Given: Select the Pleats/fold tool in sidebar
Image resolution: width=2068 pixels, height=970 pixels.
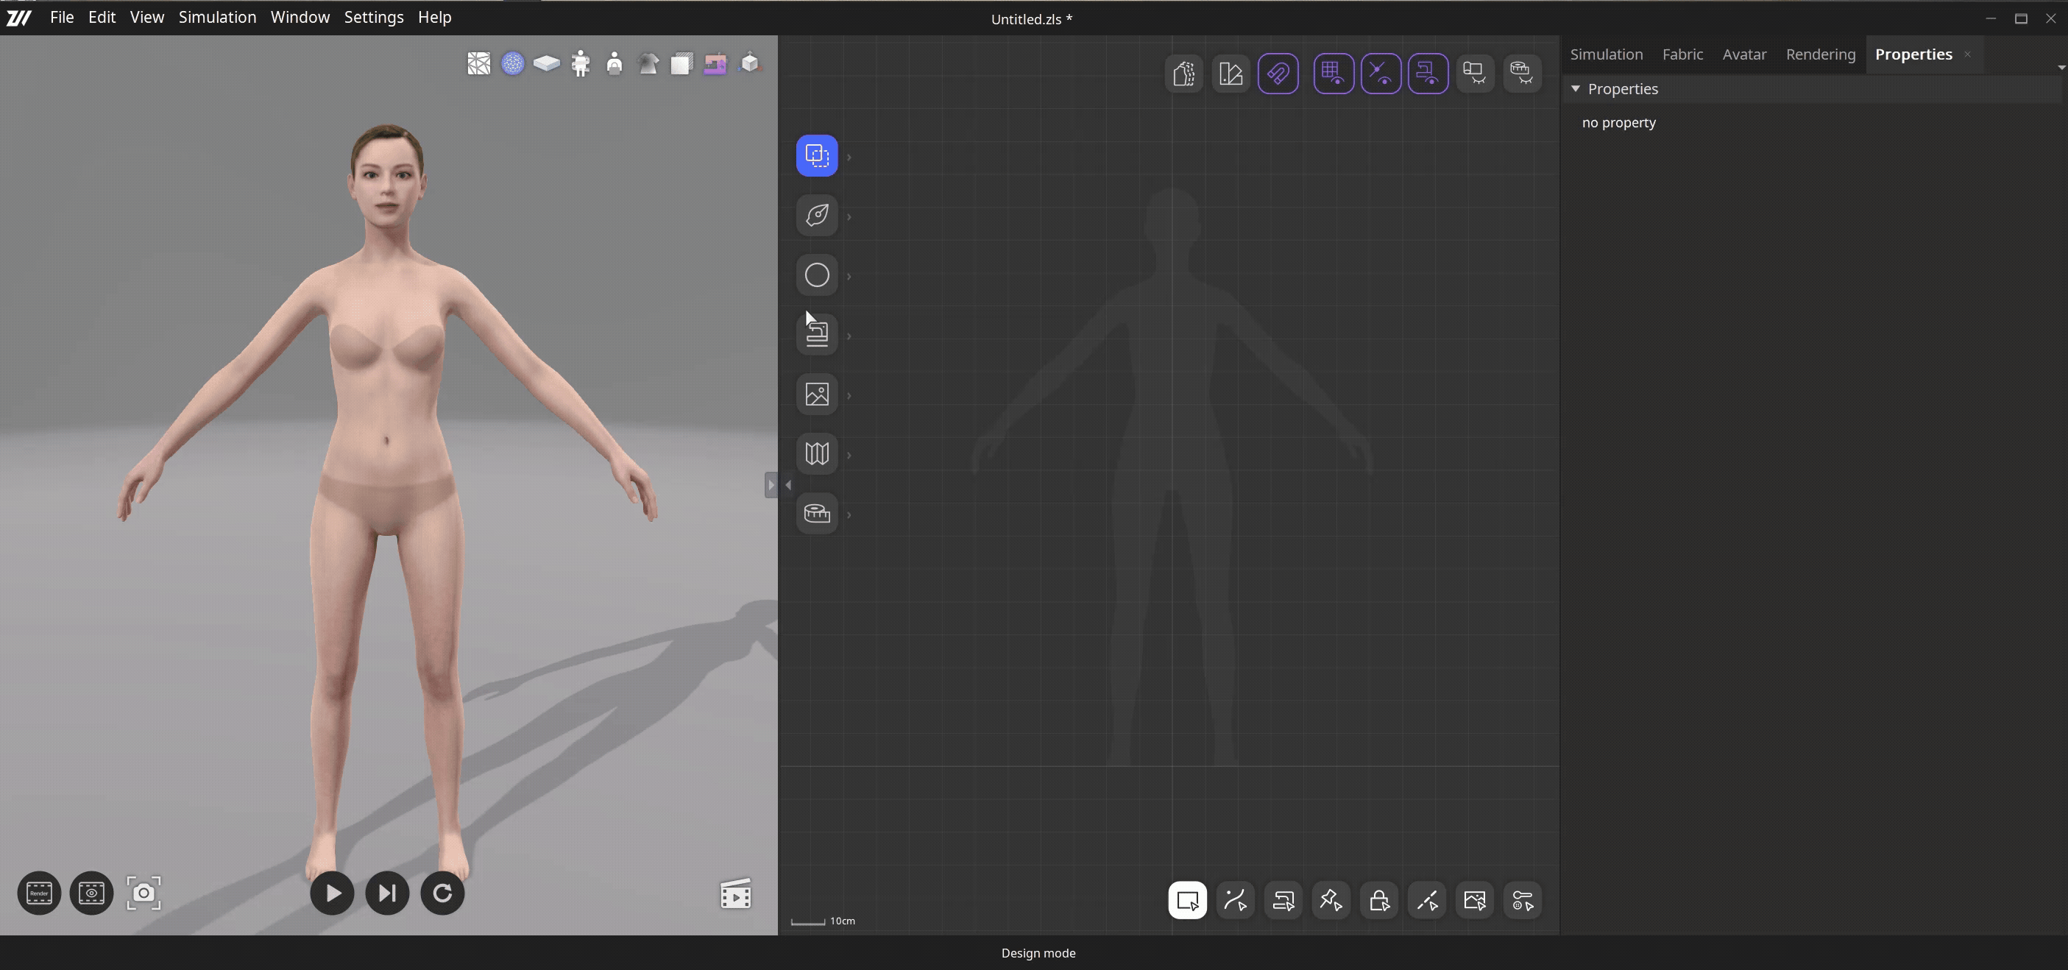Looking at the screenshot, I should [816, 453].
